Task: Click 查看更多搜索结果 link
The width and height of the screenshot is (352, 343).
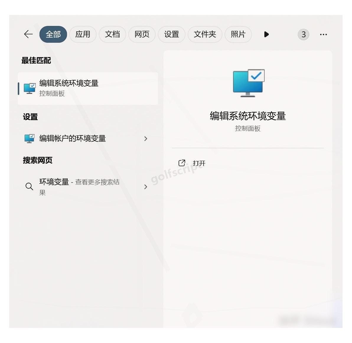Action: (97, 183)
